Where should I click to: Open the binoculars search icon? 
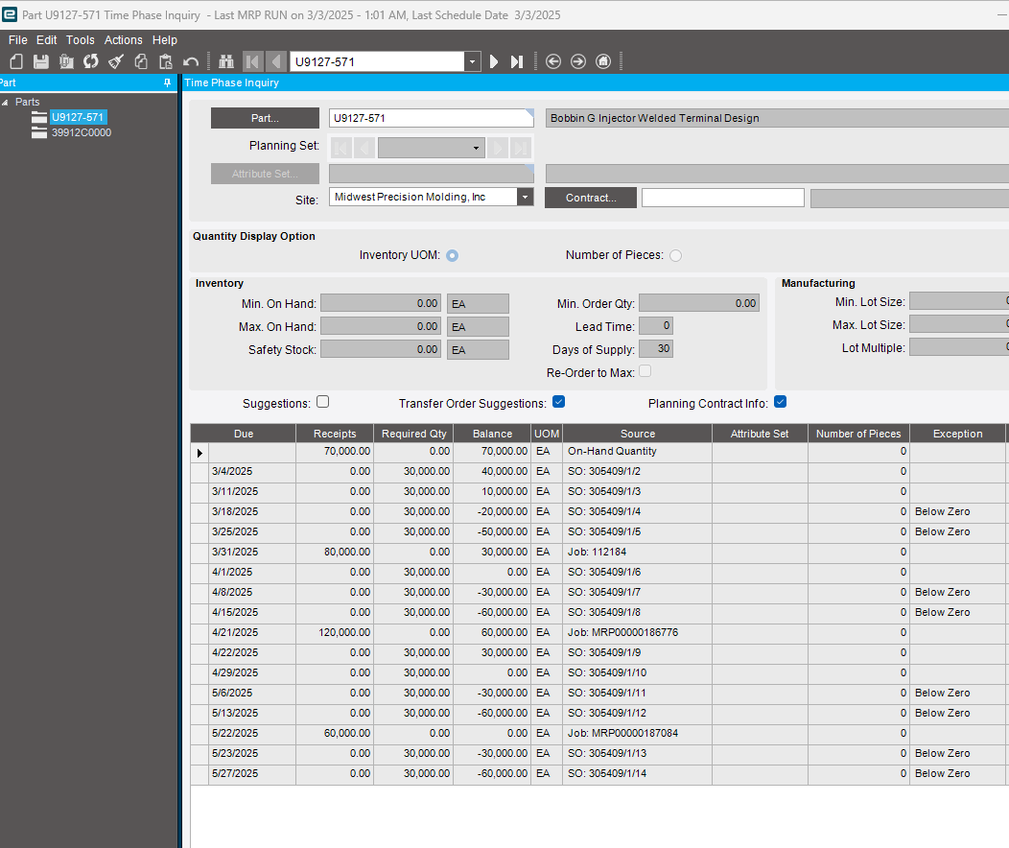point(225,61)
